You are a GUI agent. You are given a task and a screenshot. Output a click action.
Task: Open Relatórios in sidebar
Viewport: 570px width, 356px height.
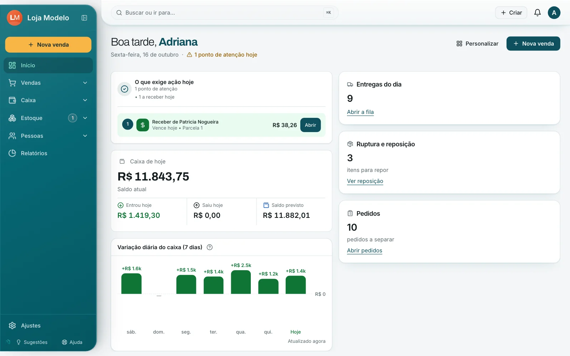(x=48, y=153)
